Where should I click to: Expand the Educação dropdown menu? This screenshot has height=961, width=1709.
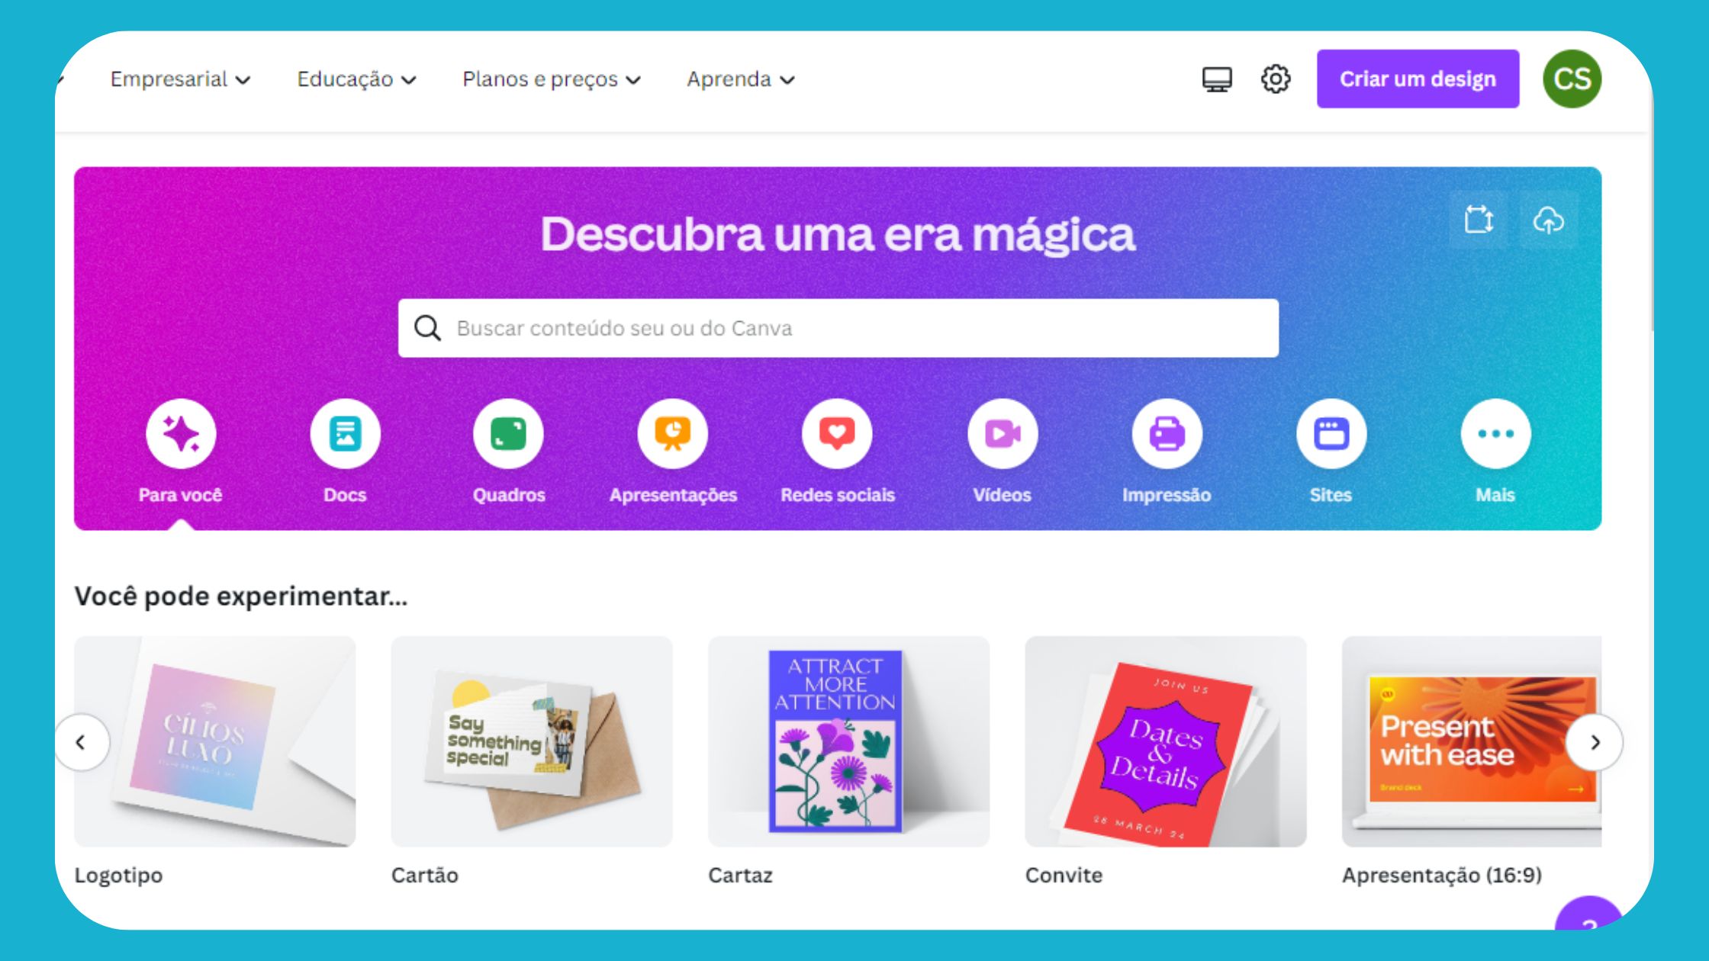pos(357,79)
